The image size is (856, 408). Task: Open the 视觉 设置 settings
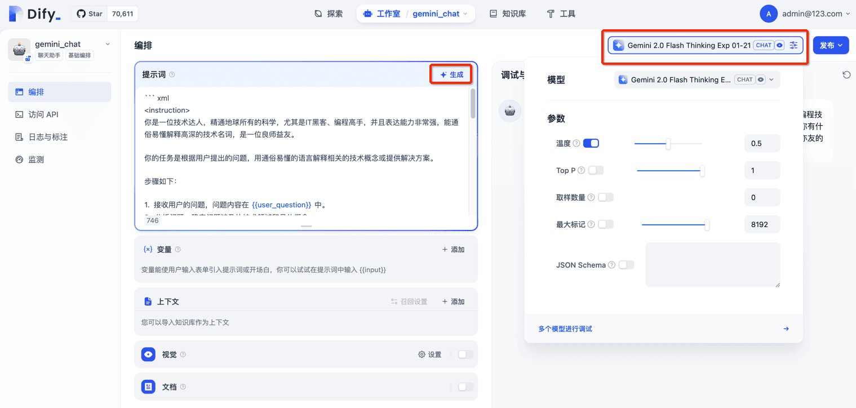click(x=430, y=354)
